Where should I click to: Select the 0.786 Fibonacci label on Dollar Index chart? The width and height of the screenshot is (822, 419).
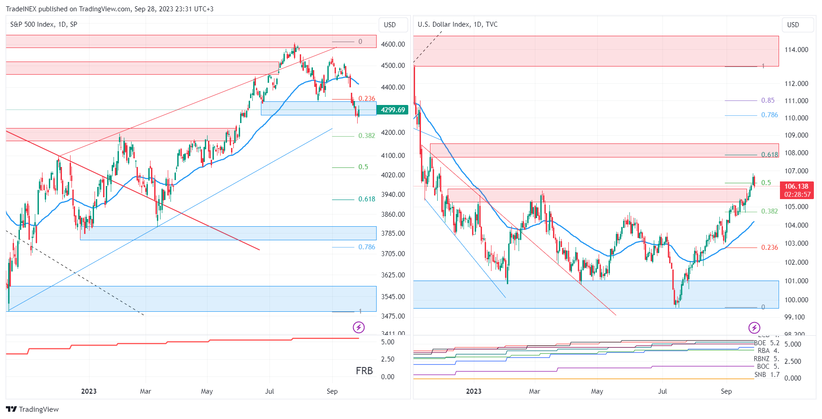770,115
